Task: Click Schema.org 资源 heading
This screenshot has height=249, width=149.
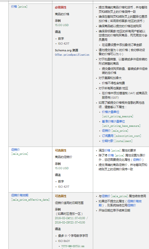Action: (x=66, y=50)
